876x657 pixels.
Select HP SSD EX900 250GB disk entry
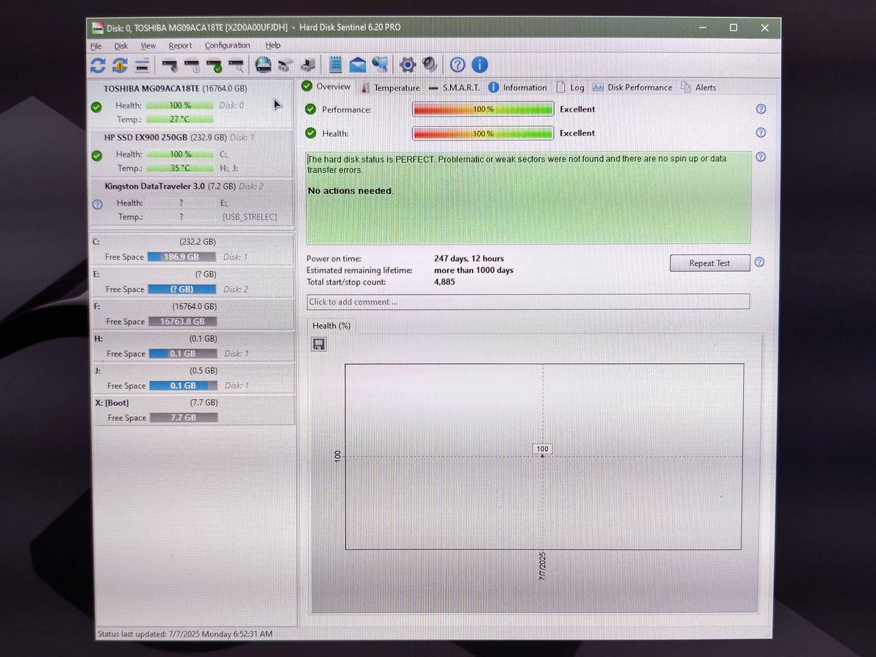192,153
